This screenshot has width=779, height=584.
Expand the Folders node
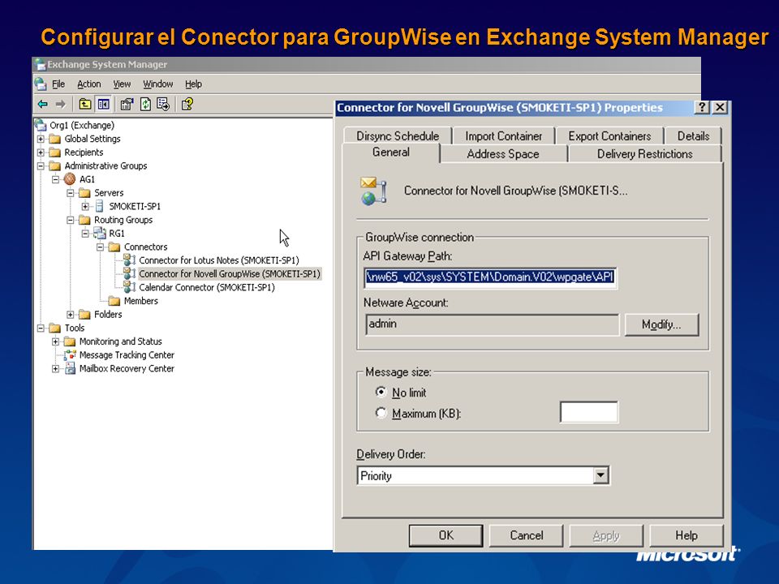71,315
